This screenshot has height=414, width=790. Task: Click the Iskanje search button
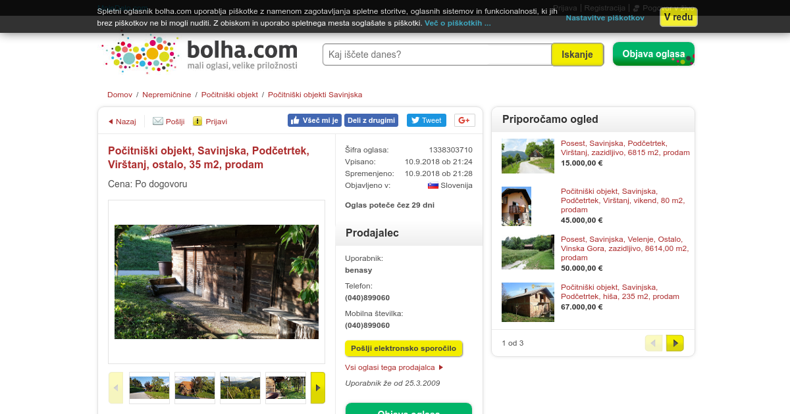click(x=577, y=55)
